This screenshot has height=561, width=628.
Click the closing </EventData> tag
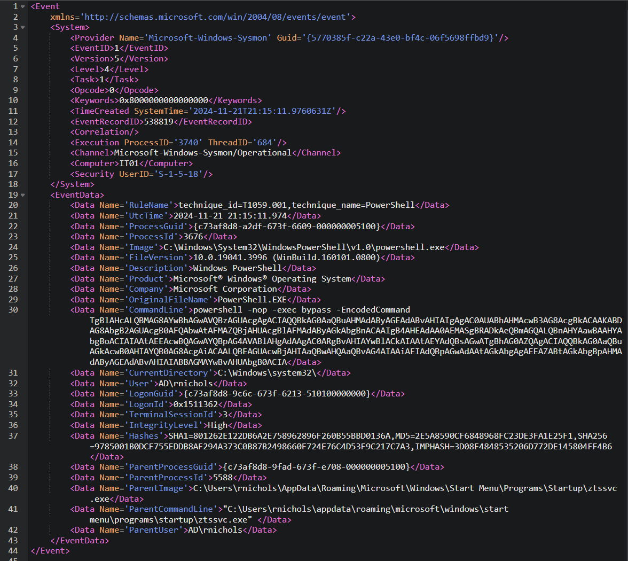tap(80, 541)
